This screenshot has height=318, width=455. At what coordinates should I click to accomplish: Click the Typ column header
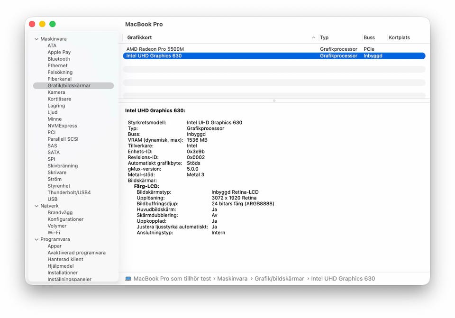(x=324, y=37)
